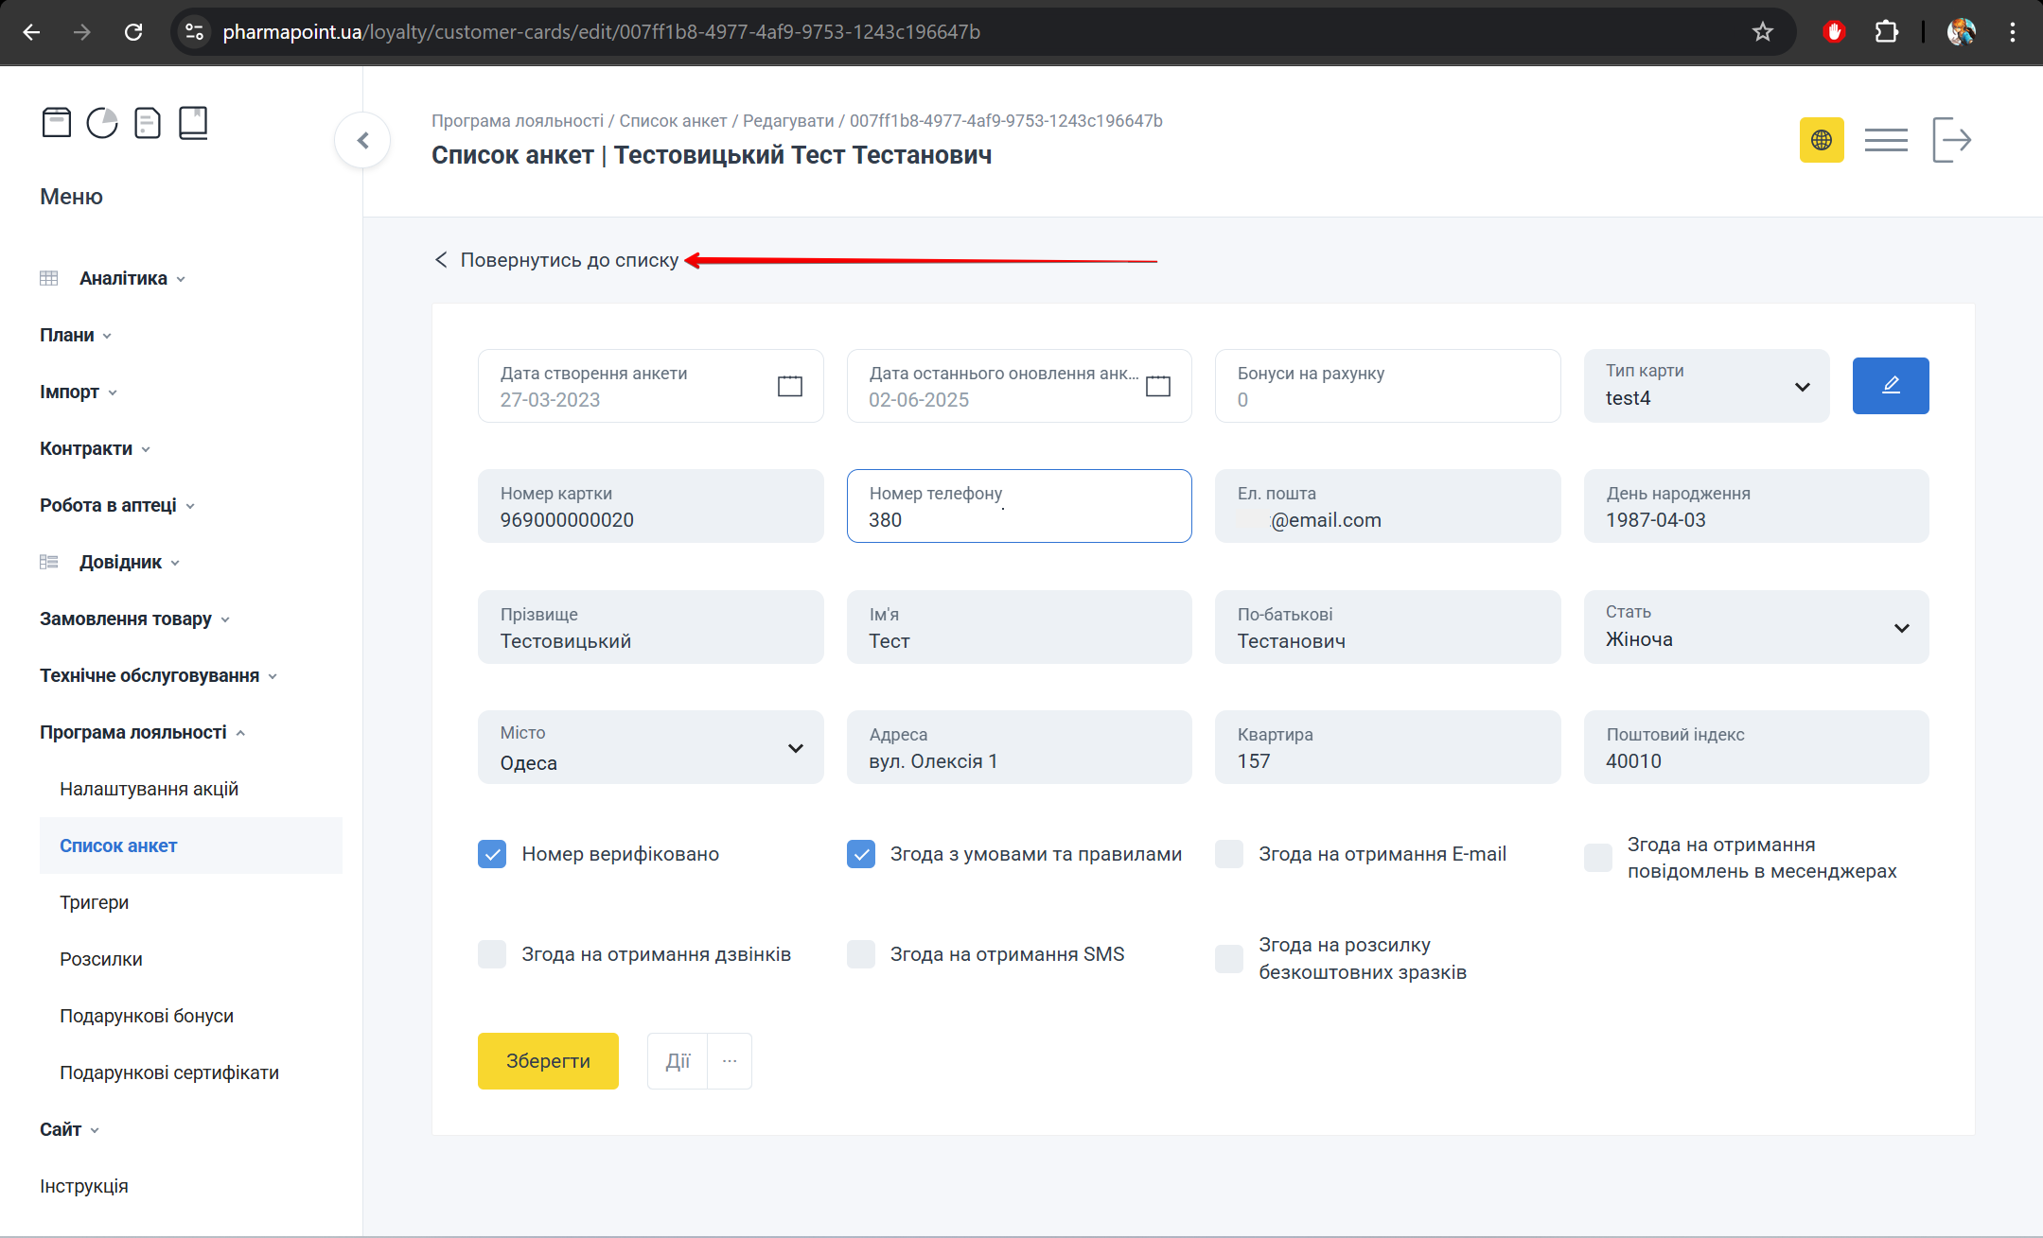Viewport: 2043px width, 1238px height.
Task: Check 'Згода на отримання E-mail' box
Action: click(1228, 854)
